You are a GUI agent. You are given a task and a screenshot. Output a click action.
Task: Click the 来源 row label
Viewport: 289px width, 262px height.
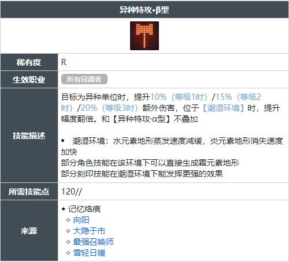pos(29,231)
